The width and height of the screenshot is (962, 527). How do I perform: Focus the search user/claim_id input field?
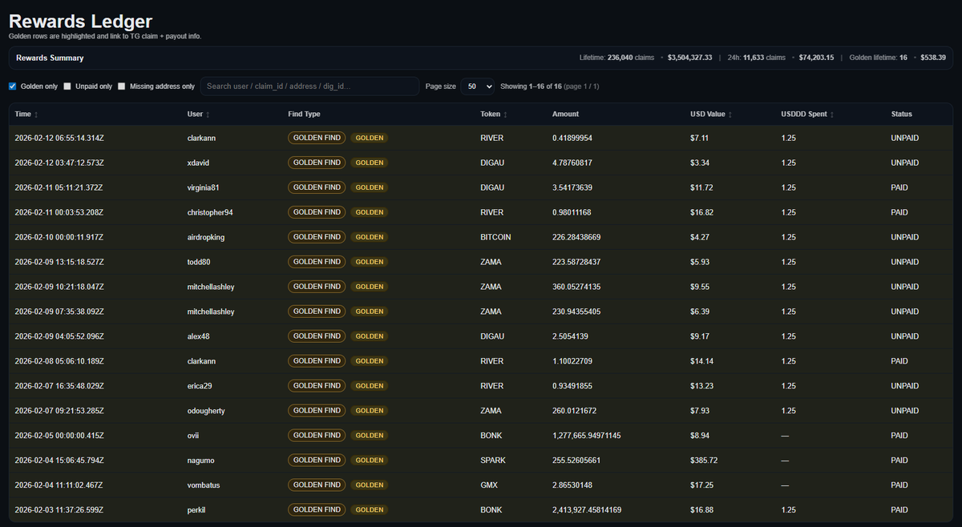(309, 86)
